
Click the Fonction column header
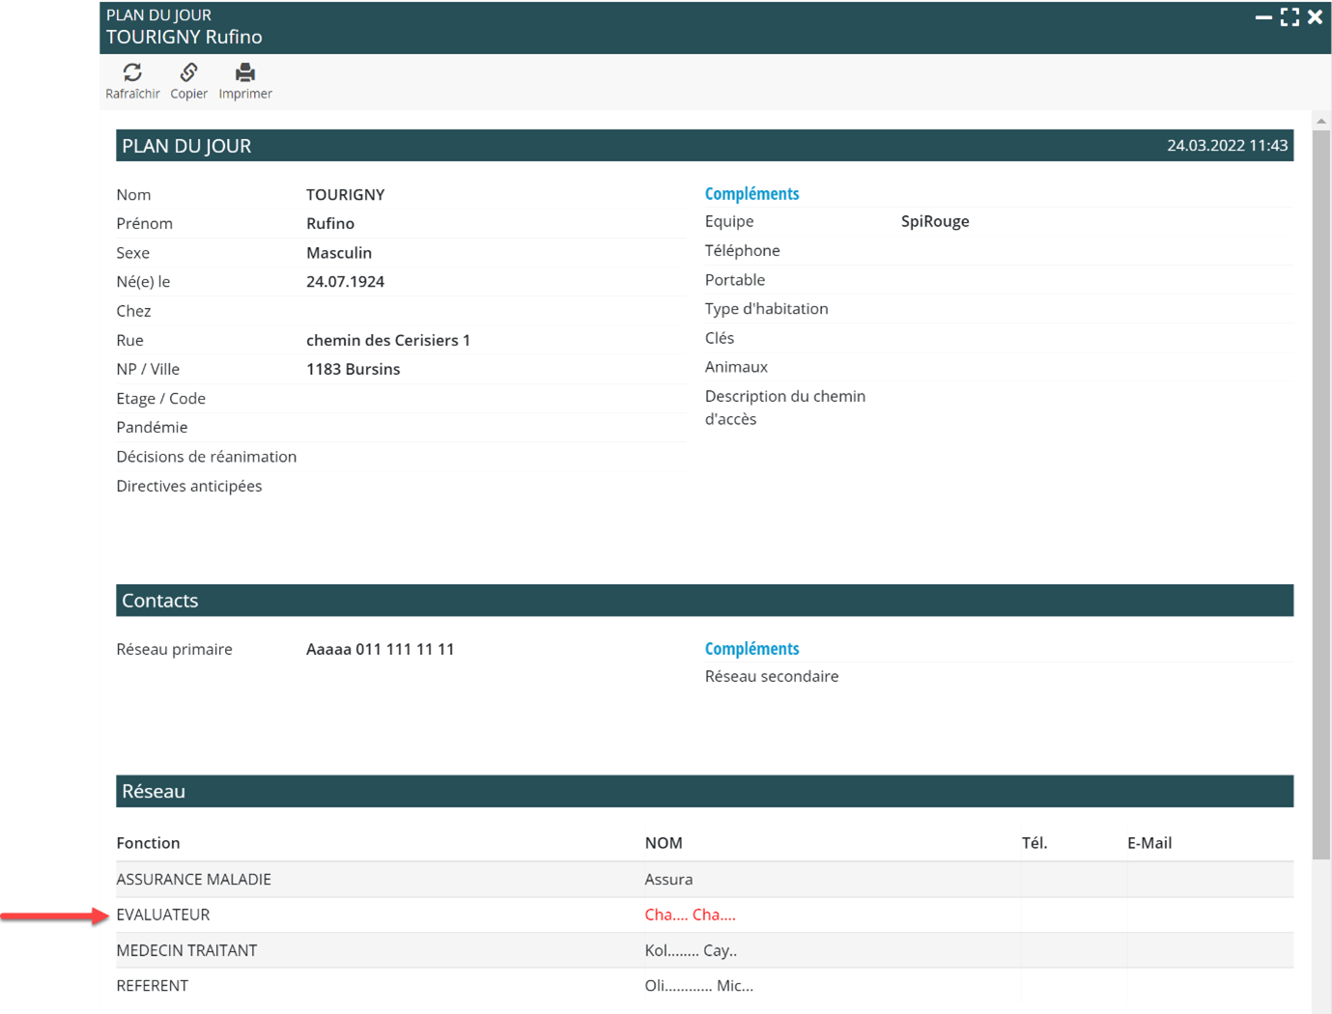click(148, 843)
